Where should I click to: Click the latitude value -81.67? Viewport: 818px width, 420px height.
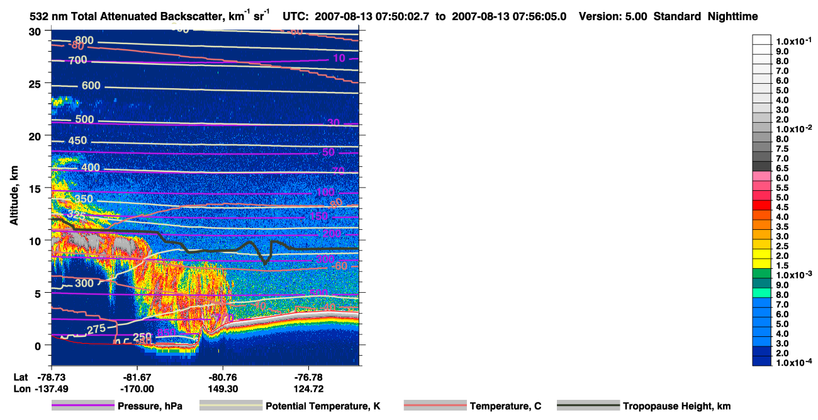pyautogui.click(x=137, y=377)
